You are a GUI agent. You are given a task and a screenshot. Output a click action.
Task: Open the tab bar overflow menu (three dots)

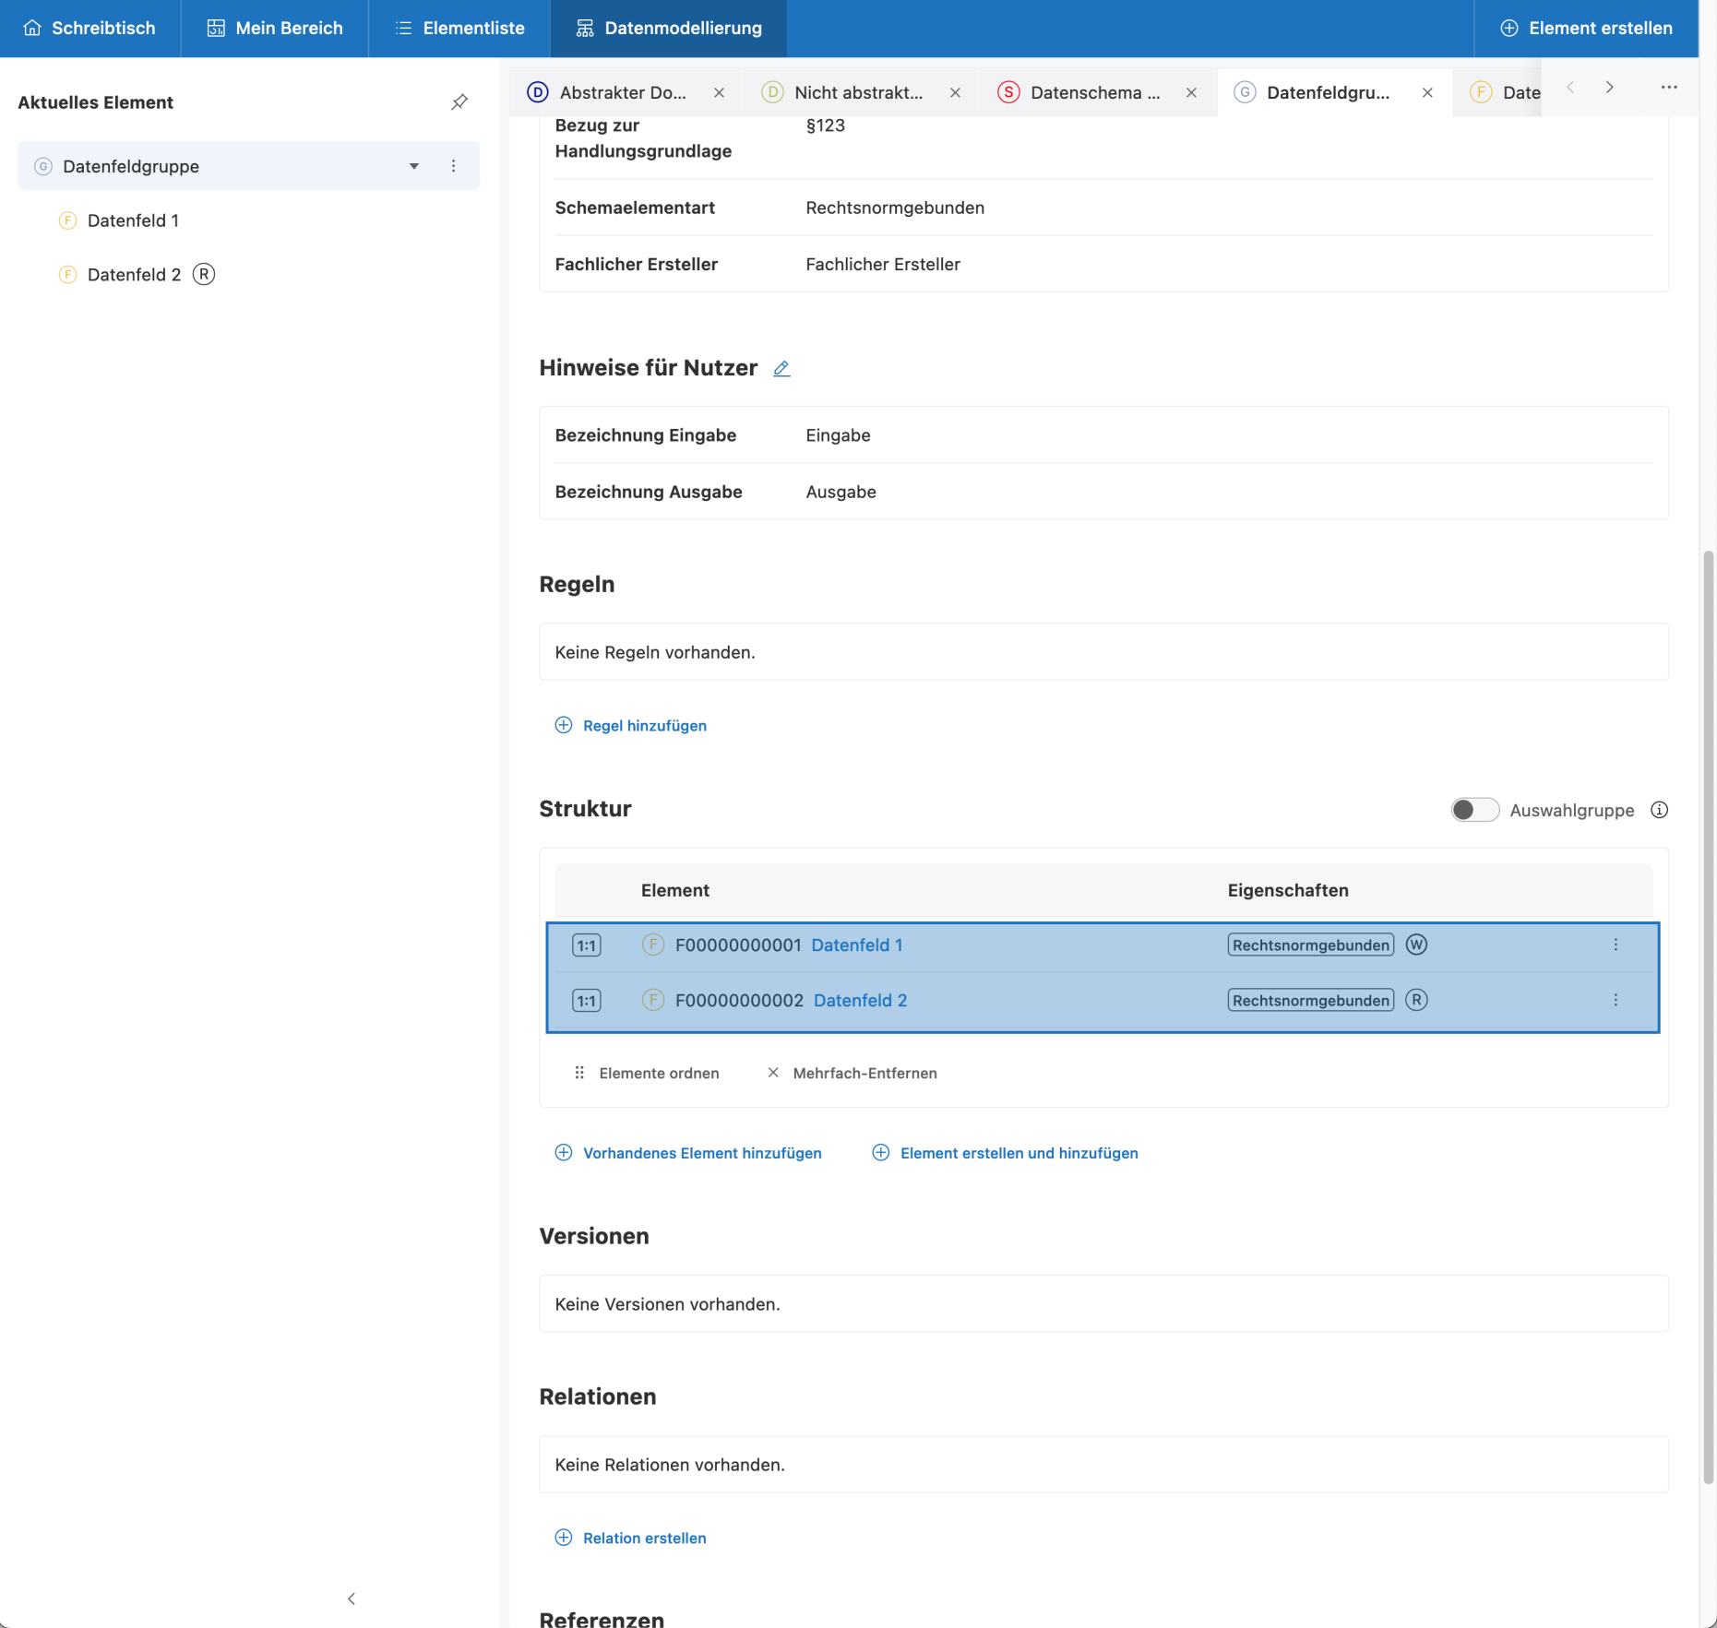coord(1668,88)
